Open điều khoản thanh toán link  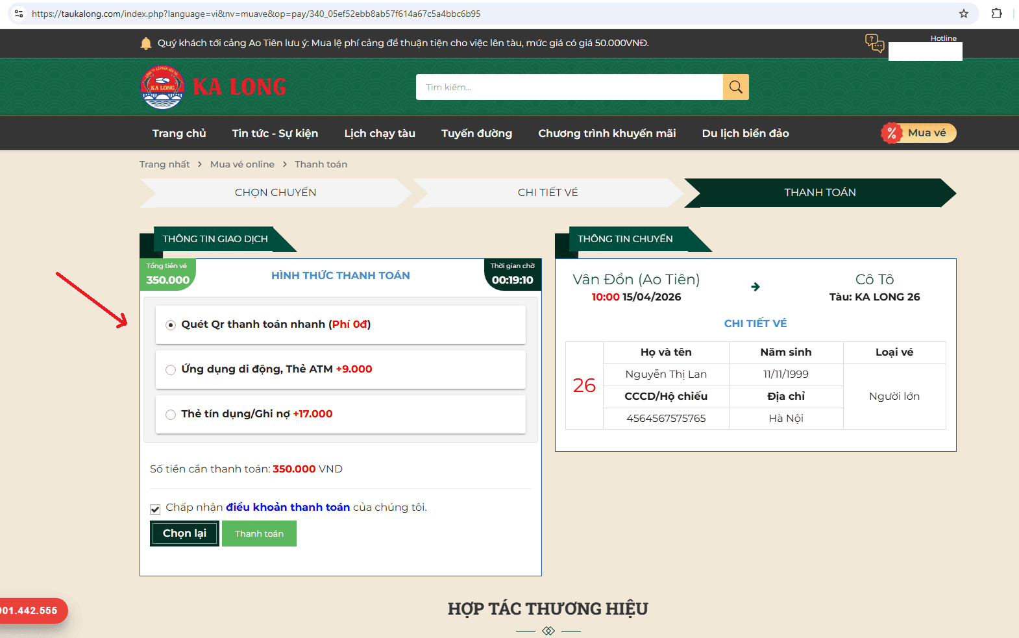288,508
